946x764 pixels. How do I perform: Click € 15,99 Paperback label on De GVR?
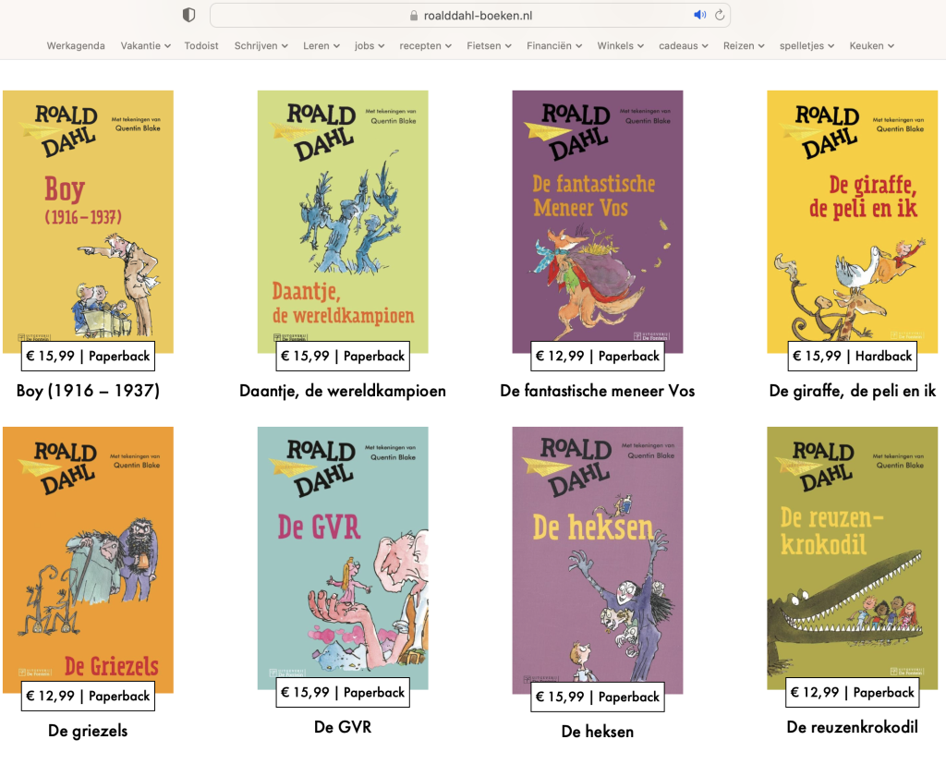coord(343,692)
